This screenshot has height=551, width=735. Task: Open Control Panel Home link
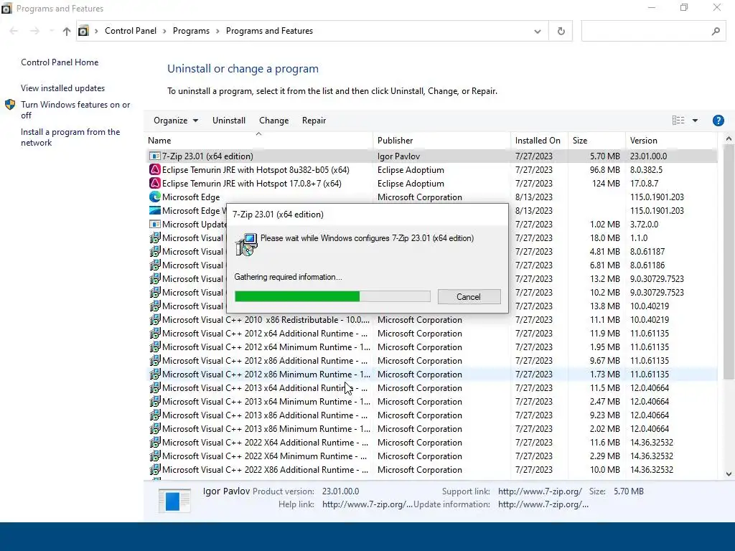[x=60, y=62]
